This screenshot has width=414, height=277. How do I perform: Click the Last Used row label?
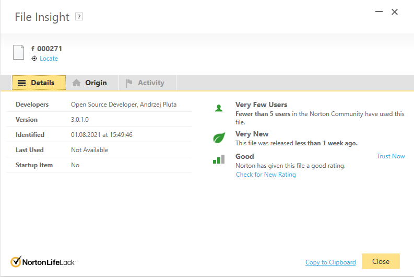pos(30,150)
